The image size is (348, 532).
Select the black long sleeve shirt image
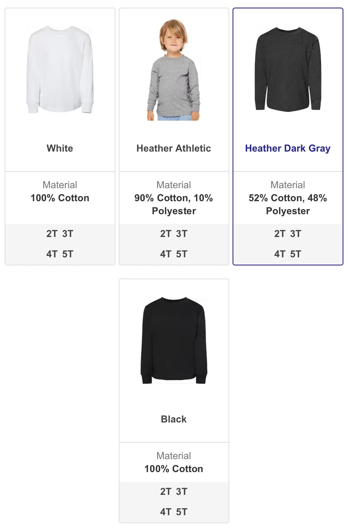(x=174, y=340)
